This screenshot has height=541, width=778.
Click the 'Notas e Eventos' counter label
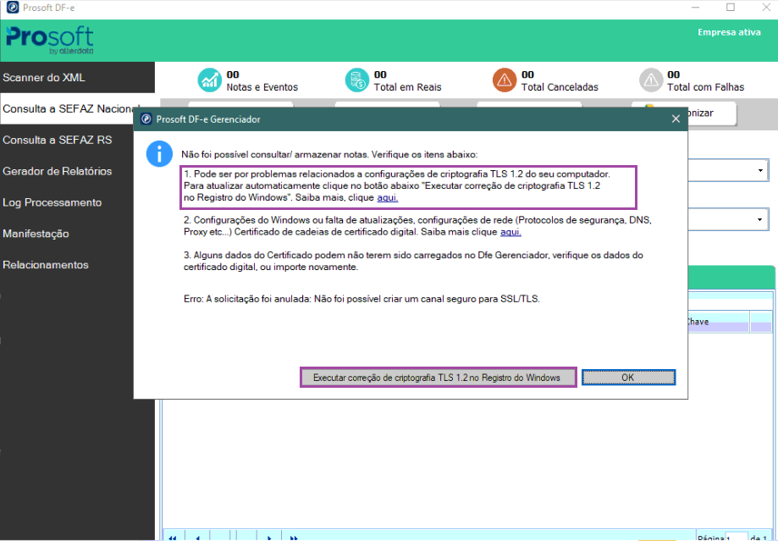pyautogui.click(x=262, y=87)
